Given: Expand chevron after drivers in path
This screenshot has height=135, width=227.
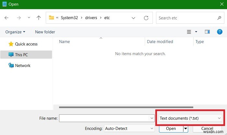Looking at the screenshot, I should coord(101,17).
